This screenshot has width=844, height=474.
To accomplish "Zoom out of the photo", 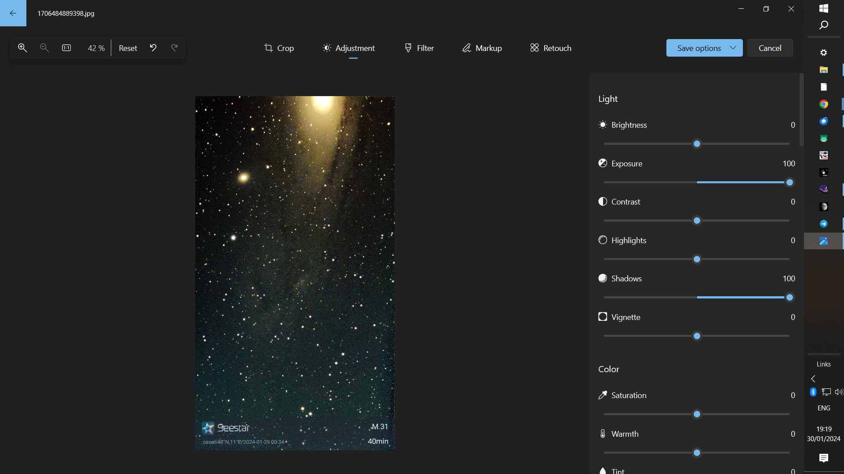I will point(44,48).
